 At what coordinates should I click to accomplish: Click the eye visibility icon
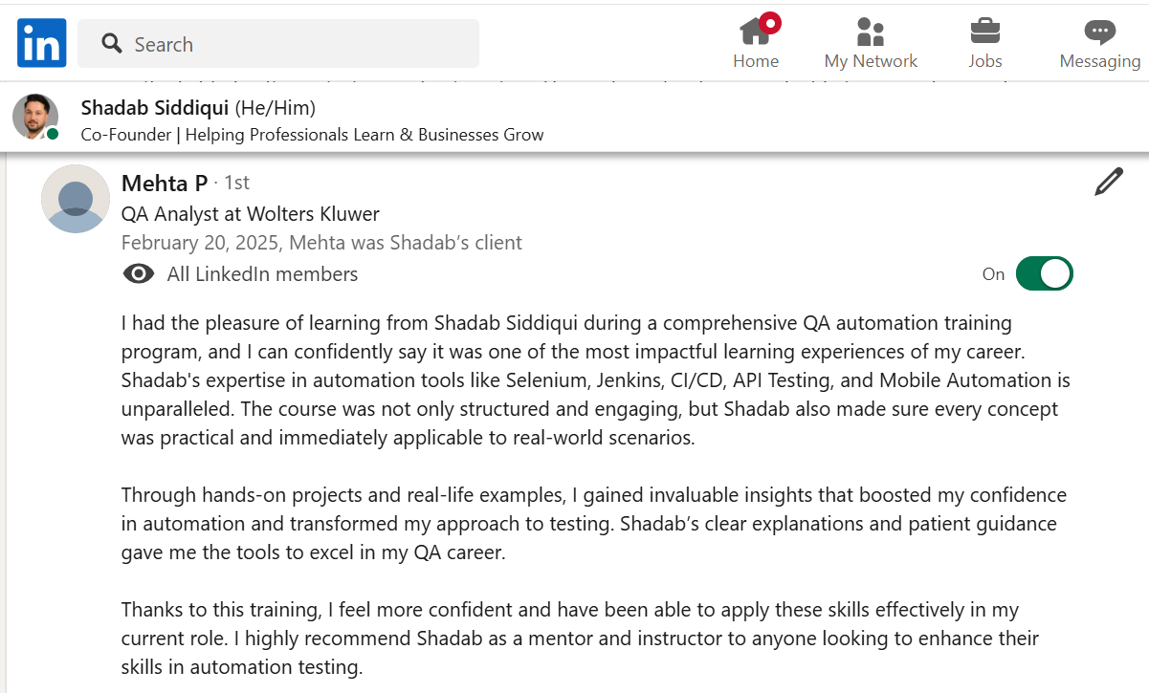point(139,274)
